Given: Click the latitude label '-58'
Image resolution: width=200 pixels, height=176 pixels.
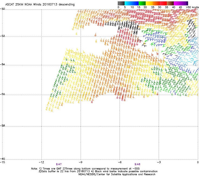Looking at the screenshot, I should pyautogui.click(x=2, y=126).
